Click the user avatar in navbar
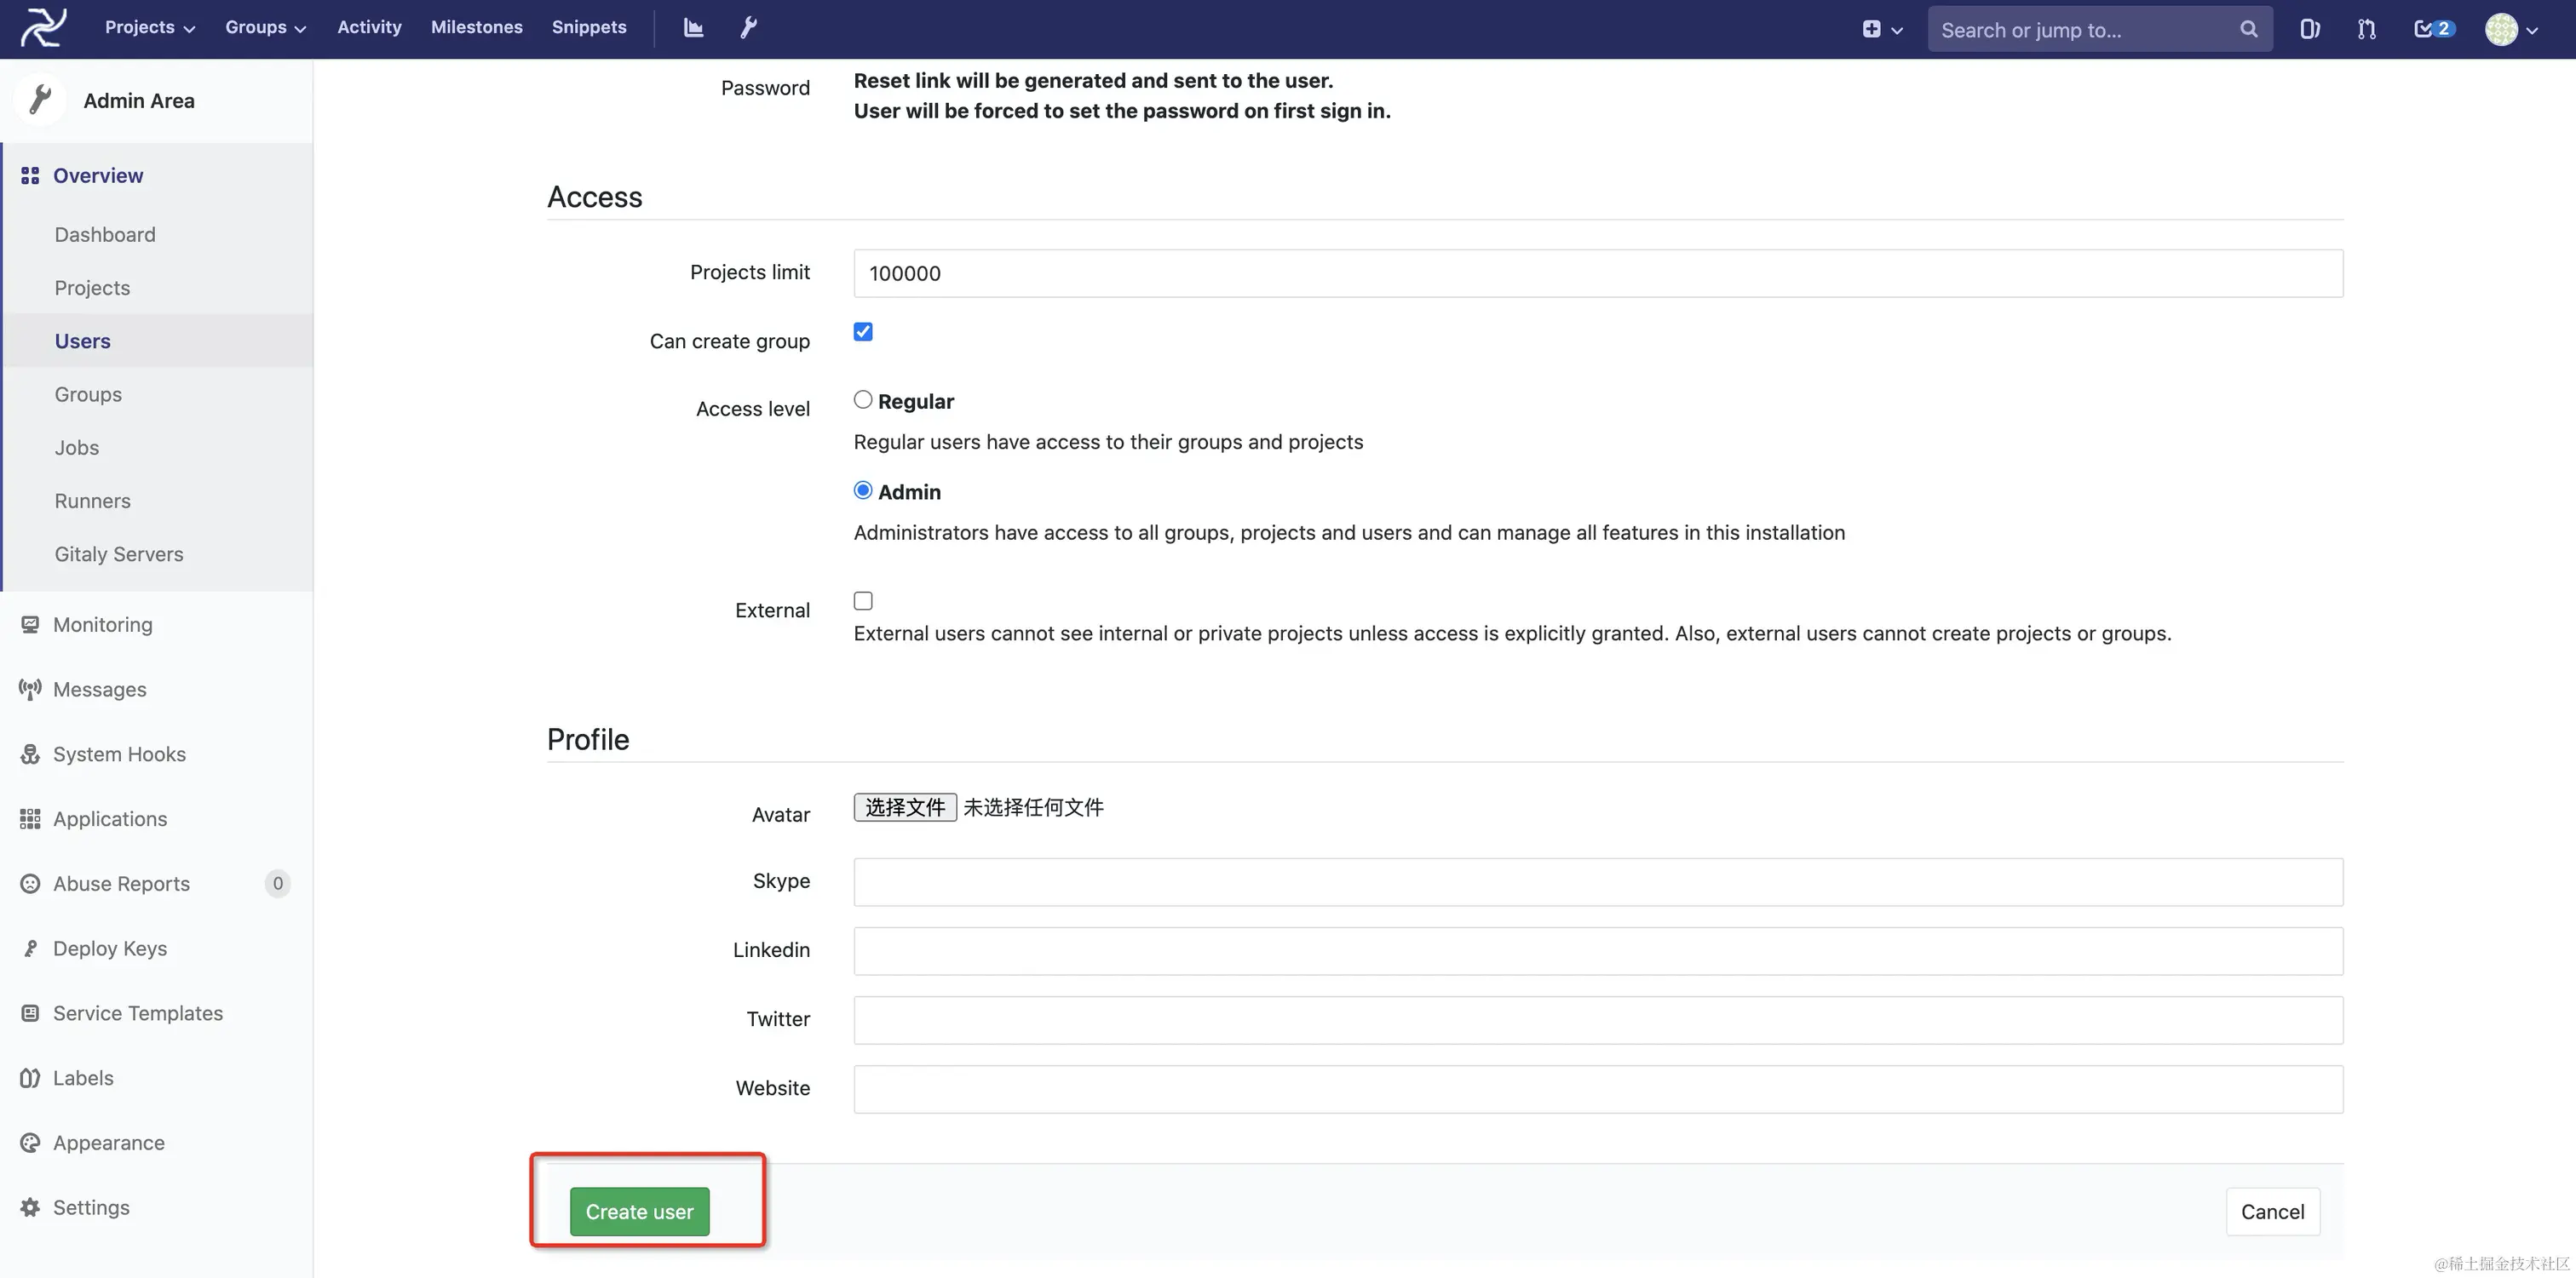 [2501, 29]
